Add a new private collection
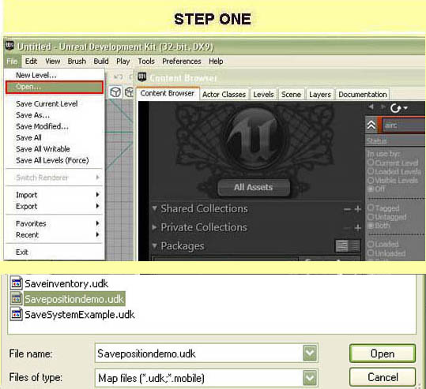This screenshot has width=426, height=389. (x=358, y=228)
